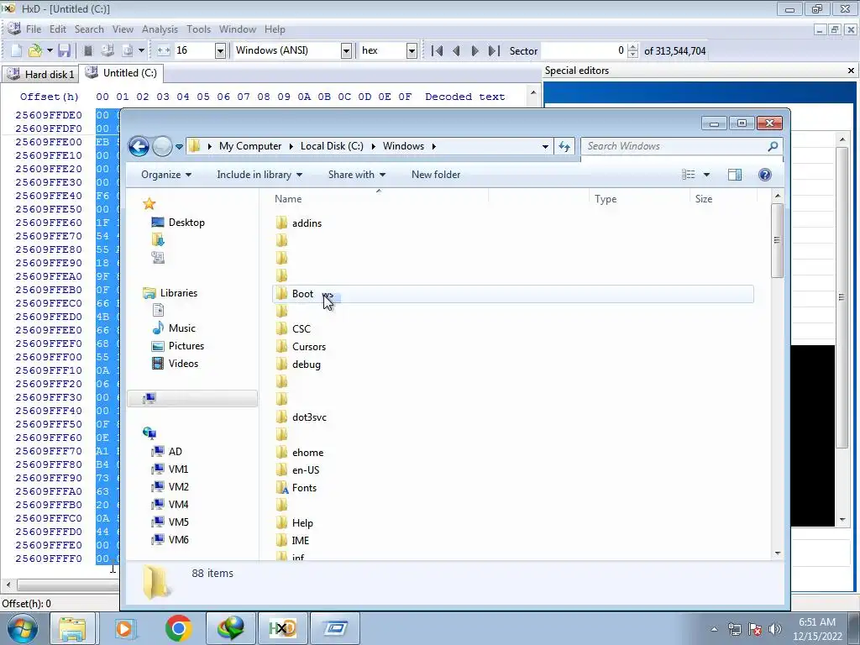Click the Local Disk (C:) breadcrumb
The height and width of the screenshot is (645, 860).
[x=332, y=146]
